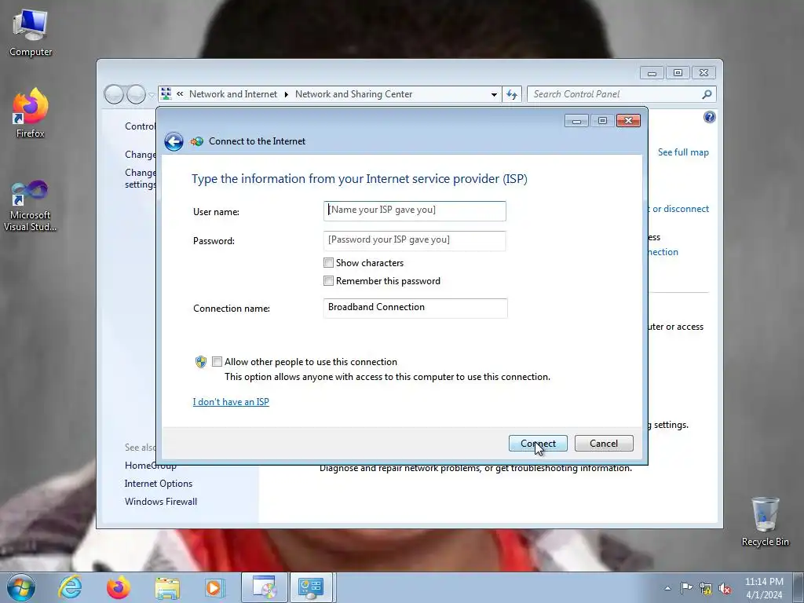Click the refresh button beside the address bar

click(x=512, y=94)
